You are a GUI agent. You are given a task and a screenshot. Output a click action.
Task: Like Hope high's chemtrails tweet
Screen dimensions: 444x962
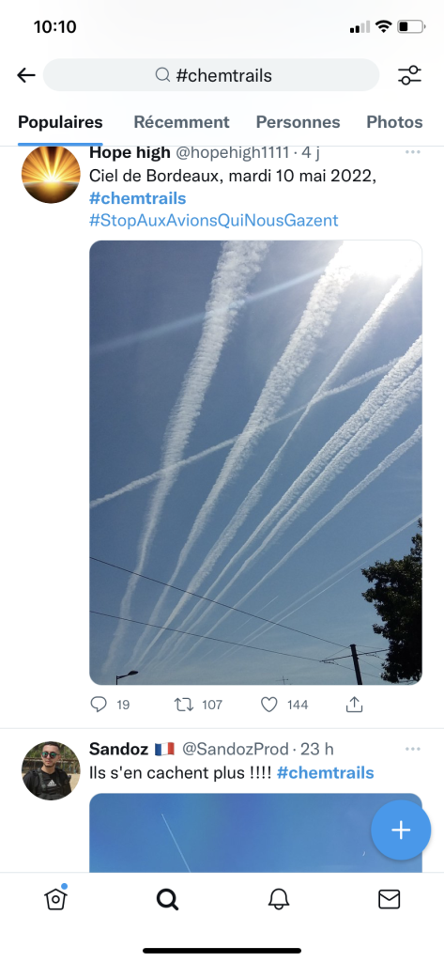[269, 705]
